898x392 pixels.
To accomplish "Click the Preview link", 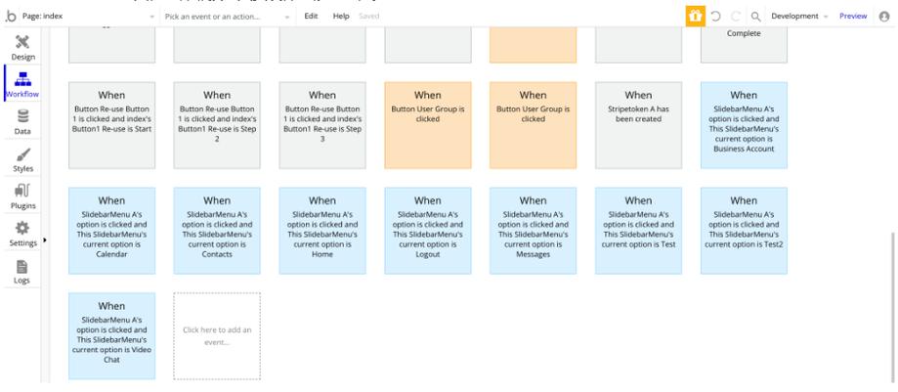I will tap(853, 17).
